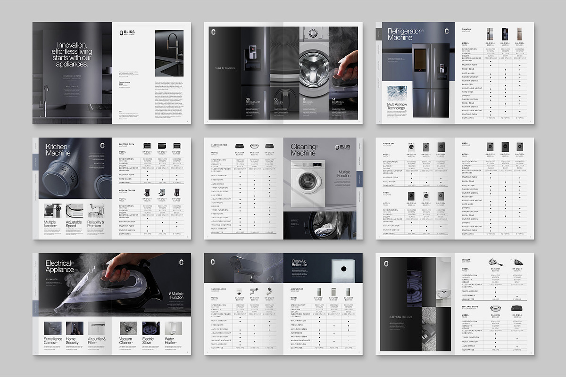Click the 'WASH & DAY' table heading
Image resolution: width=566 pixels, height=377 pixels.
pyautogui.click(x=389, y=143)
